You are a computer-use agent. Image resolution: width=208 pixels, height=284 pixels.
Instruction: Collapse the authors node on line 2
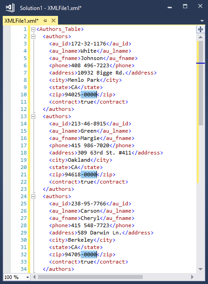click(x=33, y=37)
